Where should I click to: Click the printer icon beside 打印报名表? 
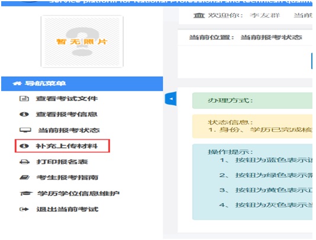(x=24, y=162)
